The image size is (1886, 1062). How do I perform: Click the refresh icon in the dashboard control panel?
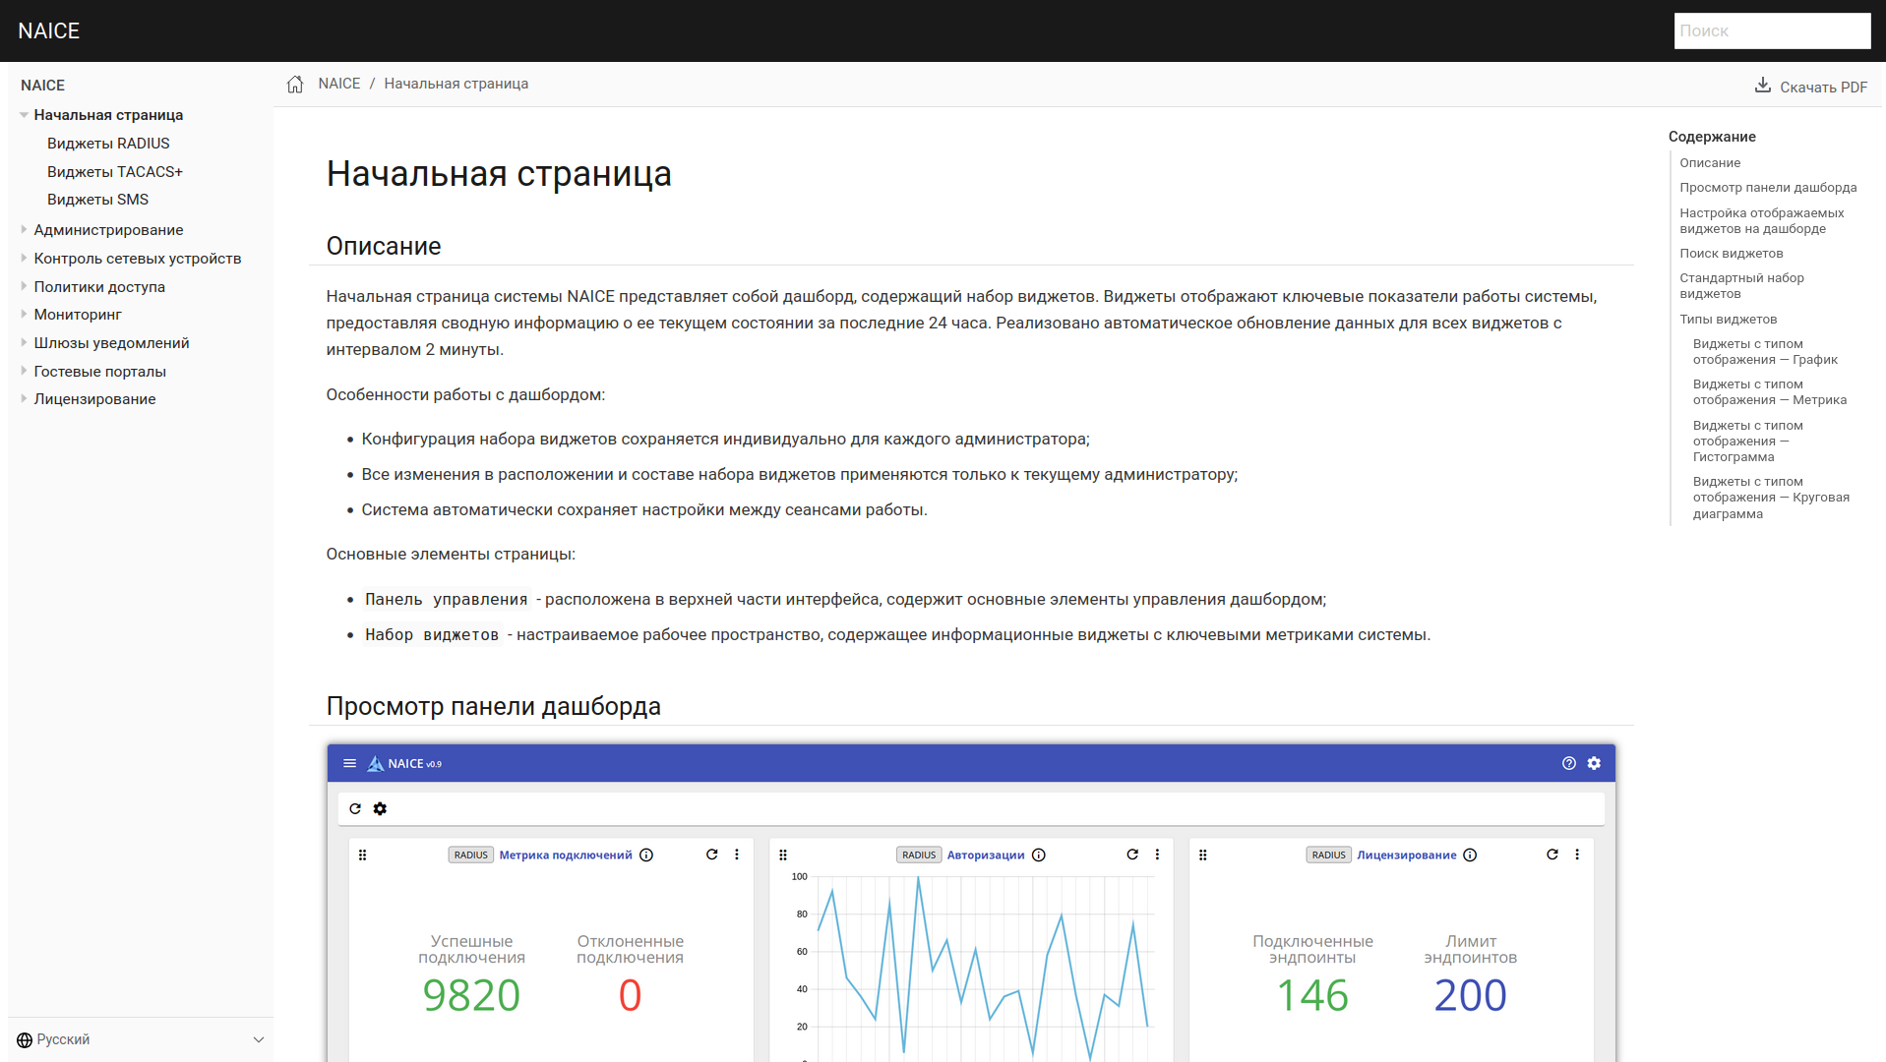(x=355, y=808)
